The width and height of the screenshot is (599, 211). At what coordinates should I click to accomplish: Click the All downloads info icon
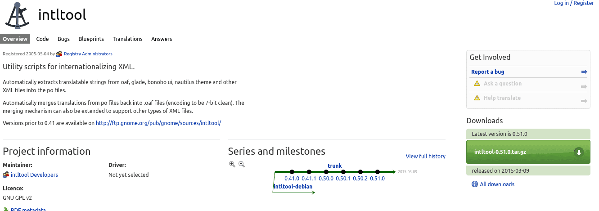(474, 184)
